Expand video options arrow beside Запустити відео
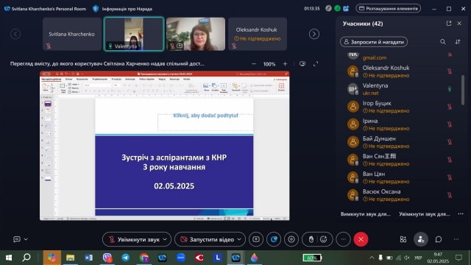 point(239,239)
